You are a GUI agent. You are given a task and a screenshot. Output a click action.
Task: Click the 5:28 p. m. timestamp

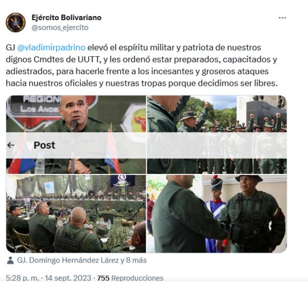tap(22, 278)
